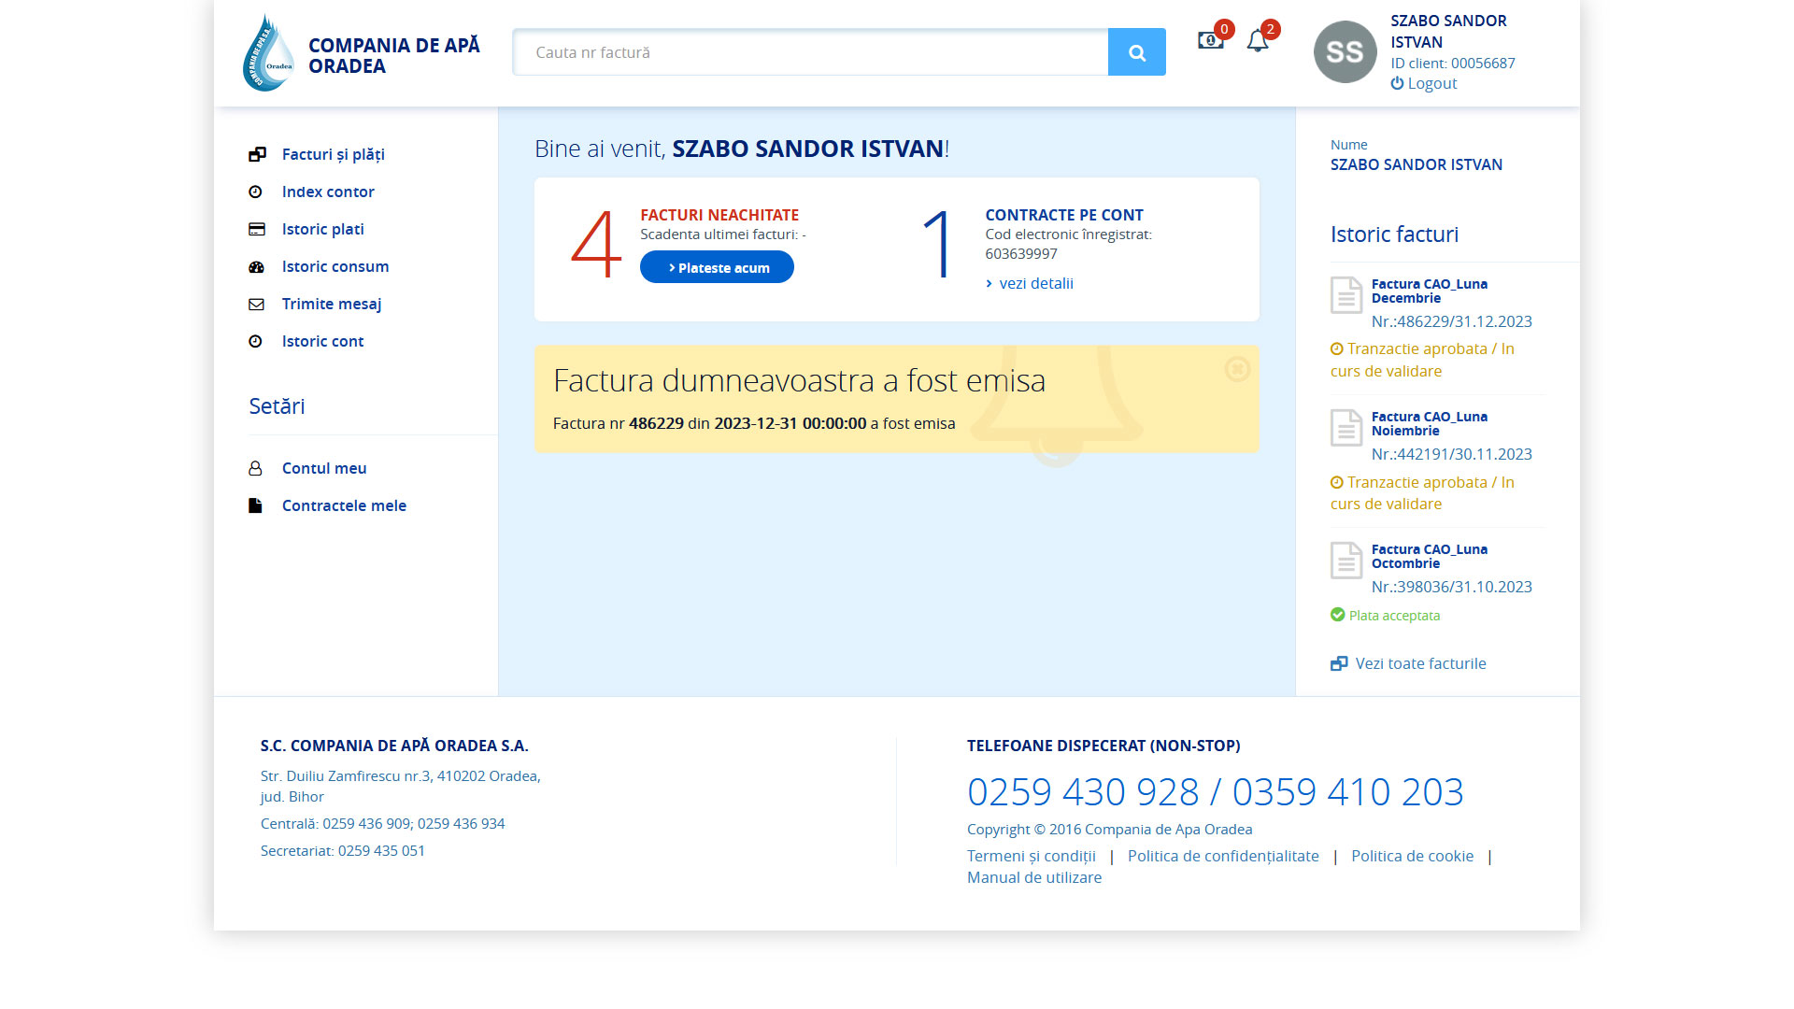Open Politica de cookie footer link
The height and width of the screenshot is (1009, 1794).
point(1412,856)
